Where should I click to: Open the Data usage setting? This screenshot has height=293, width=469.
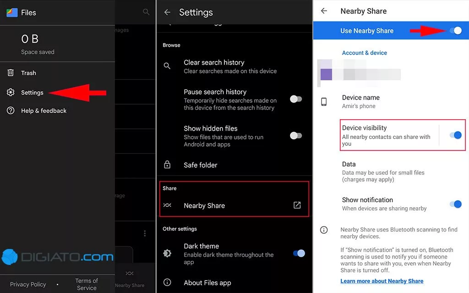pyautogui.click(x=391, y=171)
